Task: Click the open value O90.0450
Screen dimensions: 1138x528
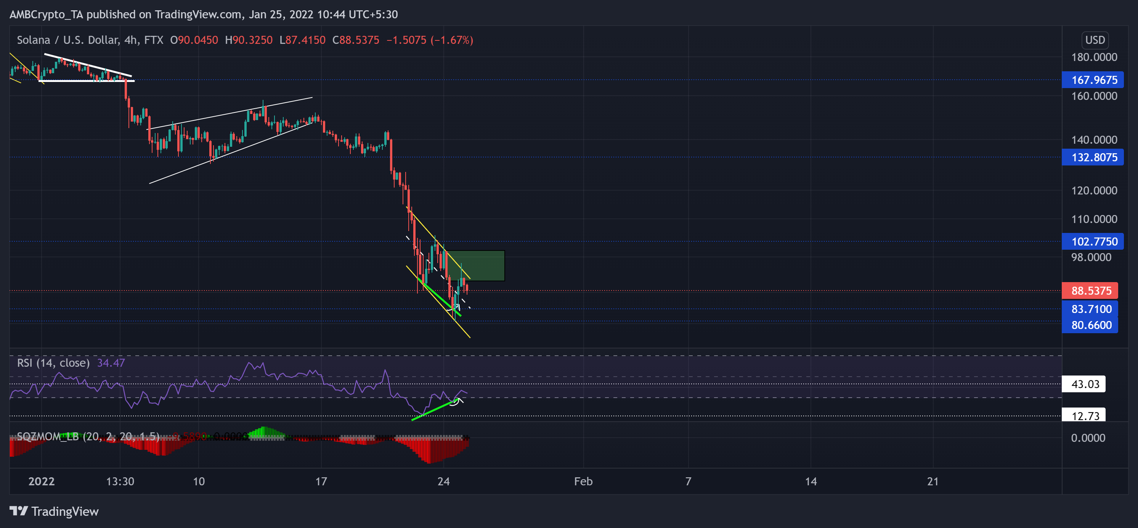Action: click(x=194, y=40)
